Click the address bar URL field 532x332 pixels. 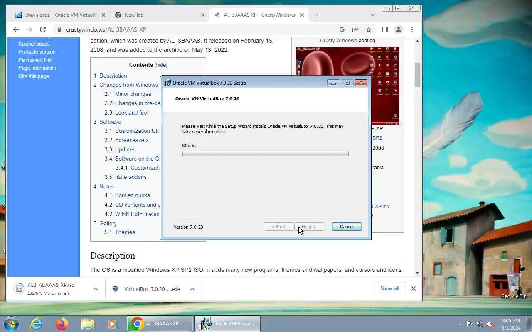point(195,29)
